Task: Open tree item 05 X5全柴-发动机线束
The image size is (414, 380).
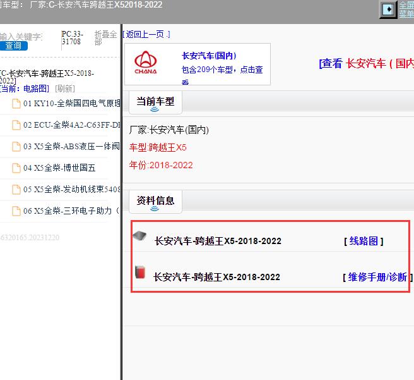Action: [71, 189]
